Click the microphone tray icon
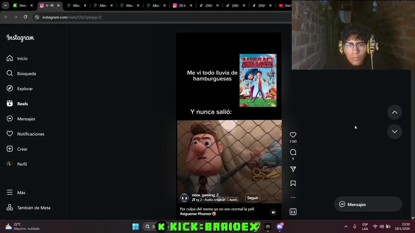Viewport: 415px width, 233px height. coord(355,227)
